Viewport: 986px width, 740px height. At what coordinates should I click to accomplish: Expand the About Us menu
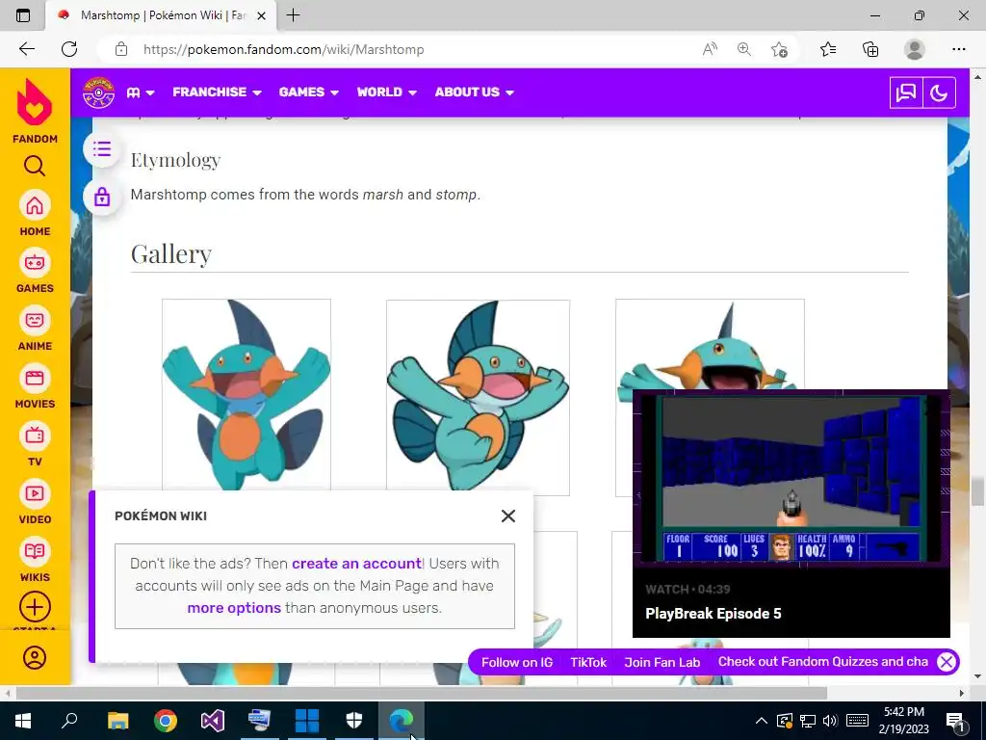tap(474, 92)
